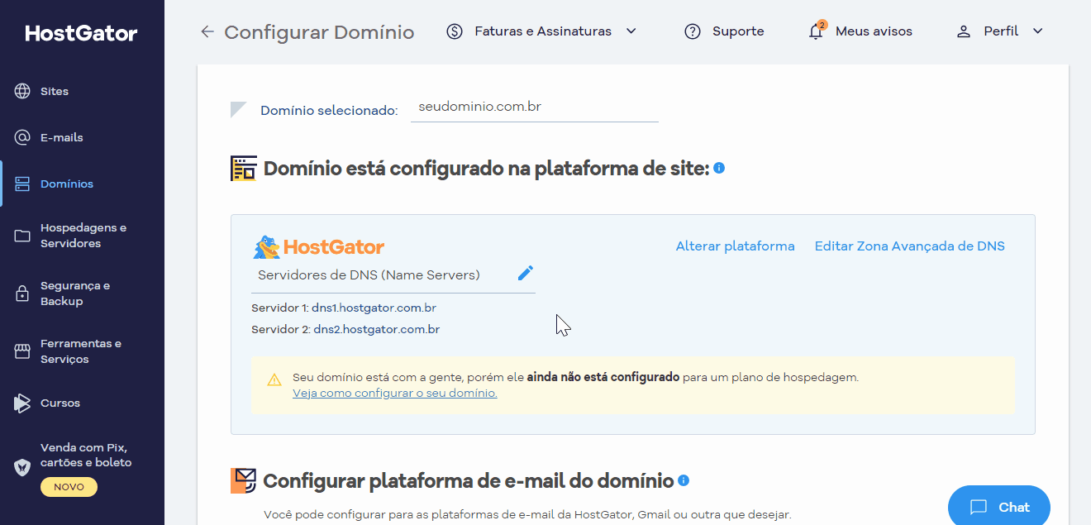
Task: Click the Alterar plataforma link
Action: click(x=736, y=246)
